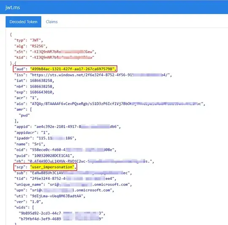
Task: Click the "alg": "RS256" line
Action: 31,46
